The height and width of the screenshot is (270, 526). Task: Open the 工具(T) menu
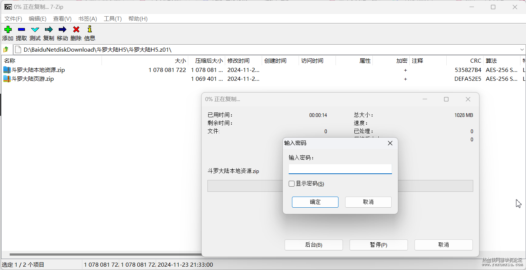point(113,19)
